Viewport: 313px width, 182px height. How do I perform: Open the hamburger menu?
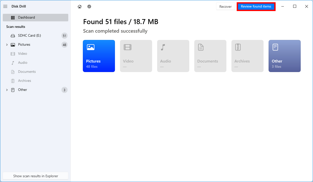(x=5, y=6)
